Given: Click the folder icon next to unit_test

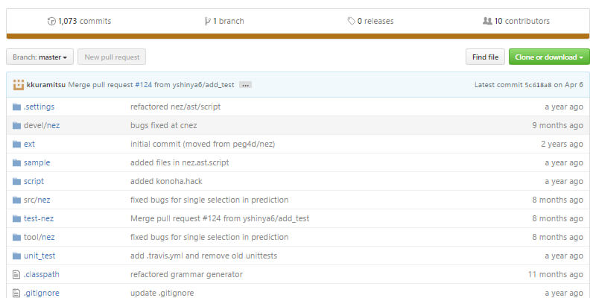Looking at the screenshot, I should (16, 256).
